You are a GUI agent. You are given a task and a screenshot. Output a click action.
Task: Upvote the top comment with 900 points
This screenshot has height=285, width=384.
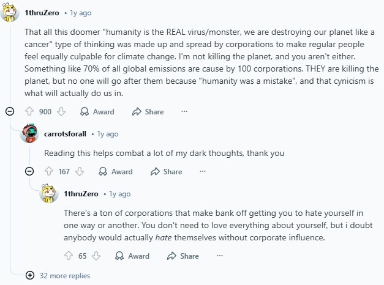(x=28, y=112)
